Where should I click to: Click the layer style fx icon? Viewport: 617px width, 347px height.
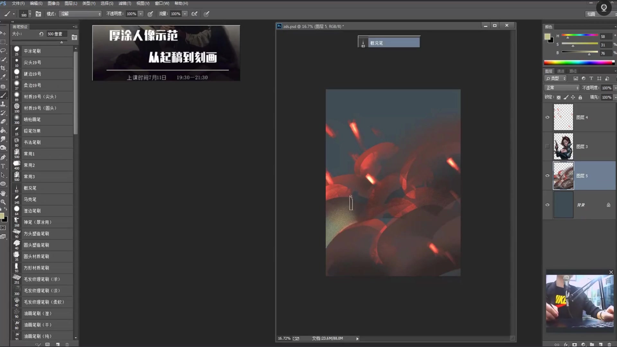pos(566,344)
